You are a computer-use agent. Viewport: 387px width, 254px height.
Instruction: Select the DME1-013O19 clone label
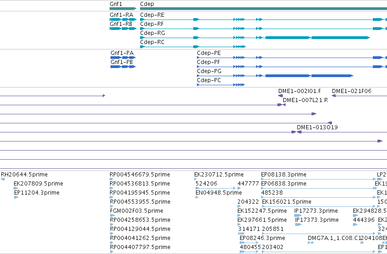click(317, 127)
